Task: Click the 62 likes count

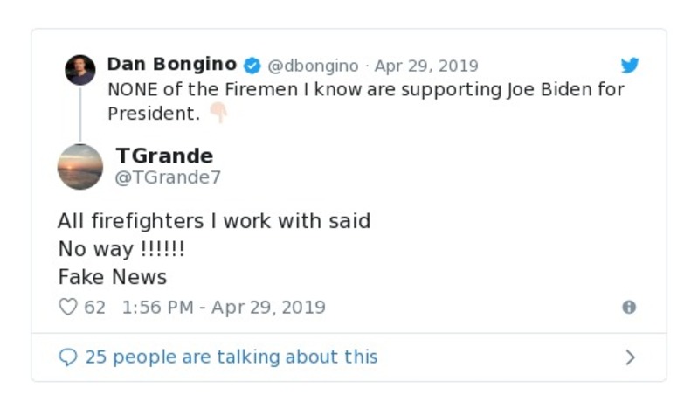Action: click(x=94, y=307)
